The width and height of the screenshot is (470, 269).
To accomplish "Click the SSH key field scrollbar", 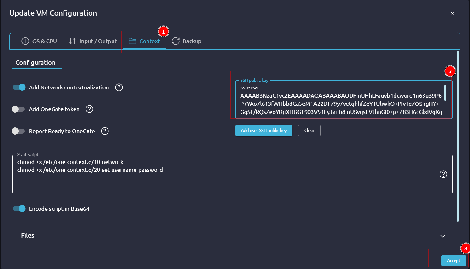I will pyautogui.click(x=445, y=93).
